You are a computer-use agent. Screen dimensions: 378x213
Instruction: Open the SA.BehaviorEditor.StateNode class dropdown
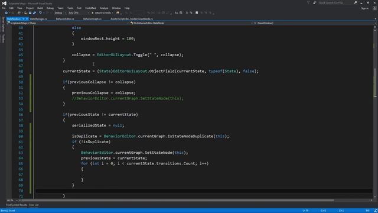click(191, 23)
